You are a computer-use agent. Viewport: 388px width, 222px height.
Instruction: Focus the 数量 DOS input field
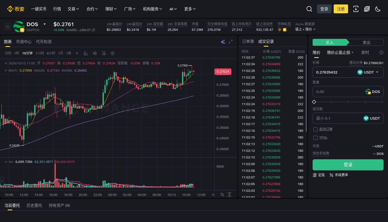coord(348,92)
